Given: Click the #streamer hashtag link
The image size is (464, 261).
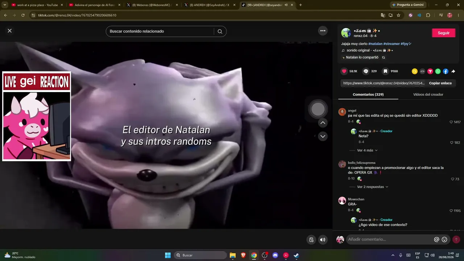Looking at the screenshot, I should [391, 44].
